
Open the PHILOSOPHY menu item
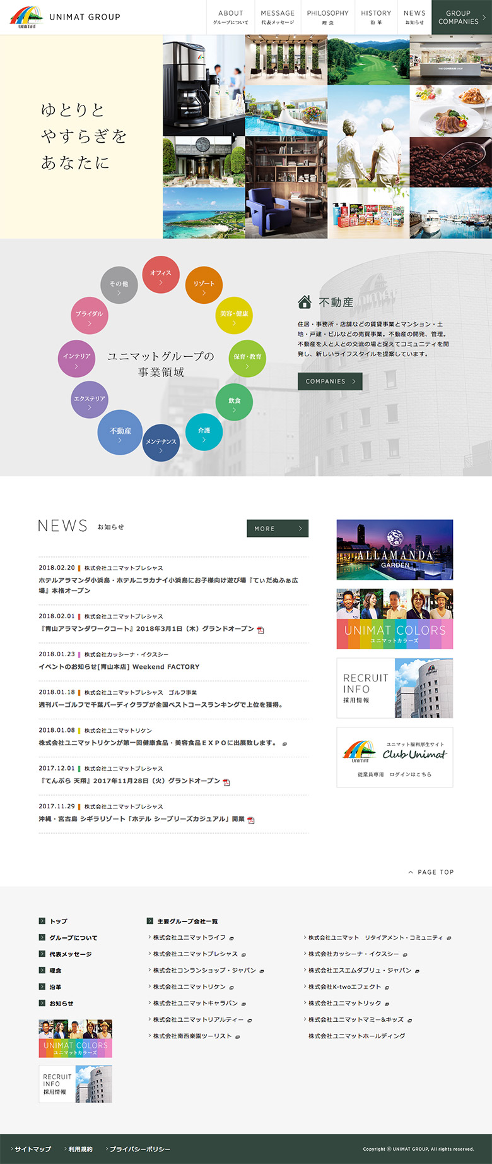[327, 17]
